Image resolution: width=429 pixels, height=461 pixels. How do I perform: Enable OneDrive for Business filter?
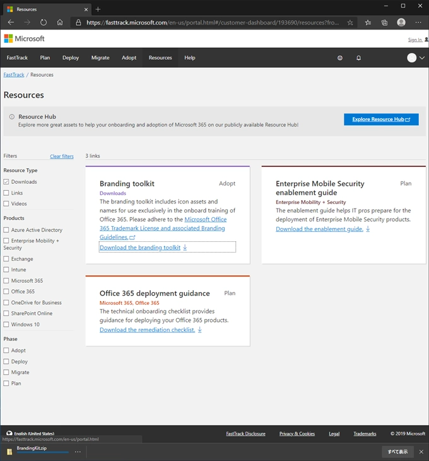(x=6, y=302)
